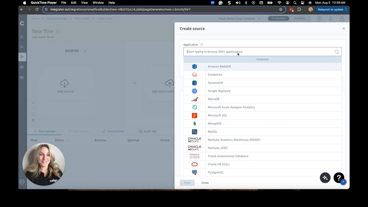Click the search magnifier in Application field
The height and width of the screenshot is (207, 368).
[x=337, y=52]
